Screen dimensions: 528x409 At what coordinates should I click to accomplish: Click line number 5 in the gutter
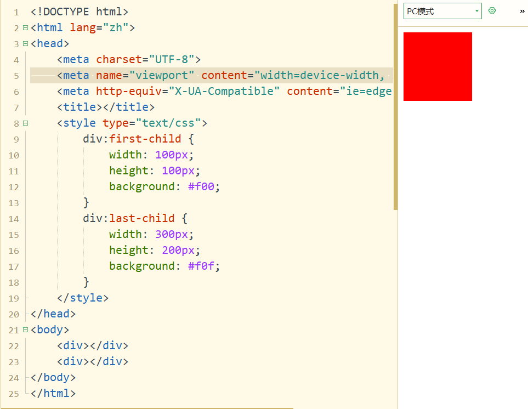pyautogui.click(x=16, y=76)
